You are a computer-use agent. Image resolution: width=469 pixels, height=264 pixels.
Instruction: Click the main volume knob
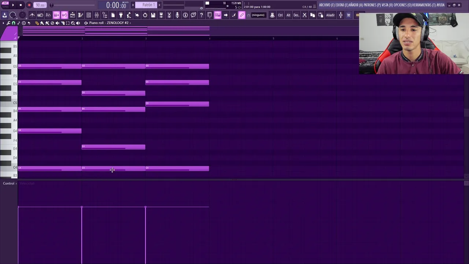click(12, 15)
